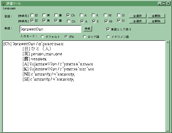Click the [Ch] ʔorawetɬʔan headword line
Viewport: 172px width, 133px height.
tap(33, 44)
